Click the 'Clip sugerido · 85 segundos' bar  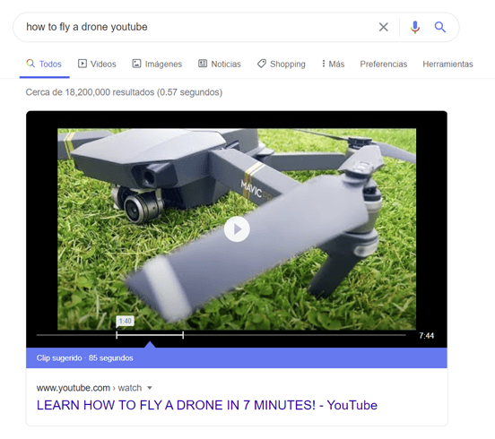237,358
